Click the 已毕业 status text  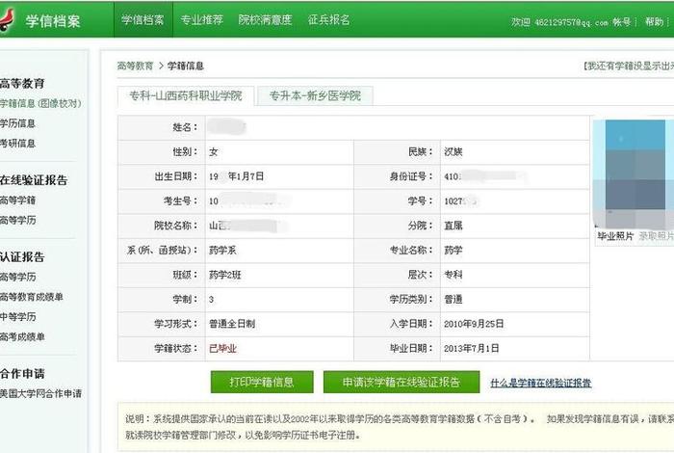point(222,349)
